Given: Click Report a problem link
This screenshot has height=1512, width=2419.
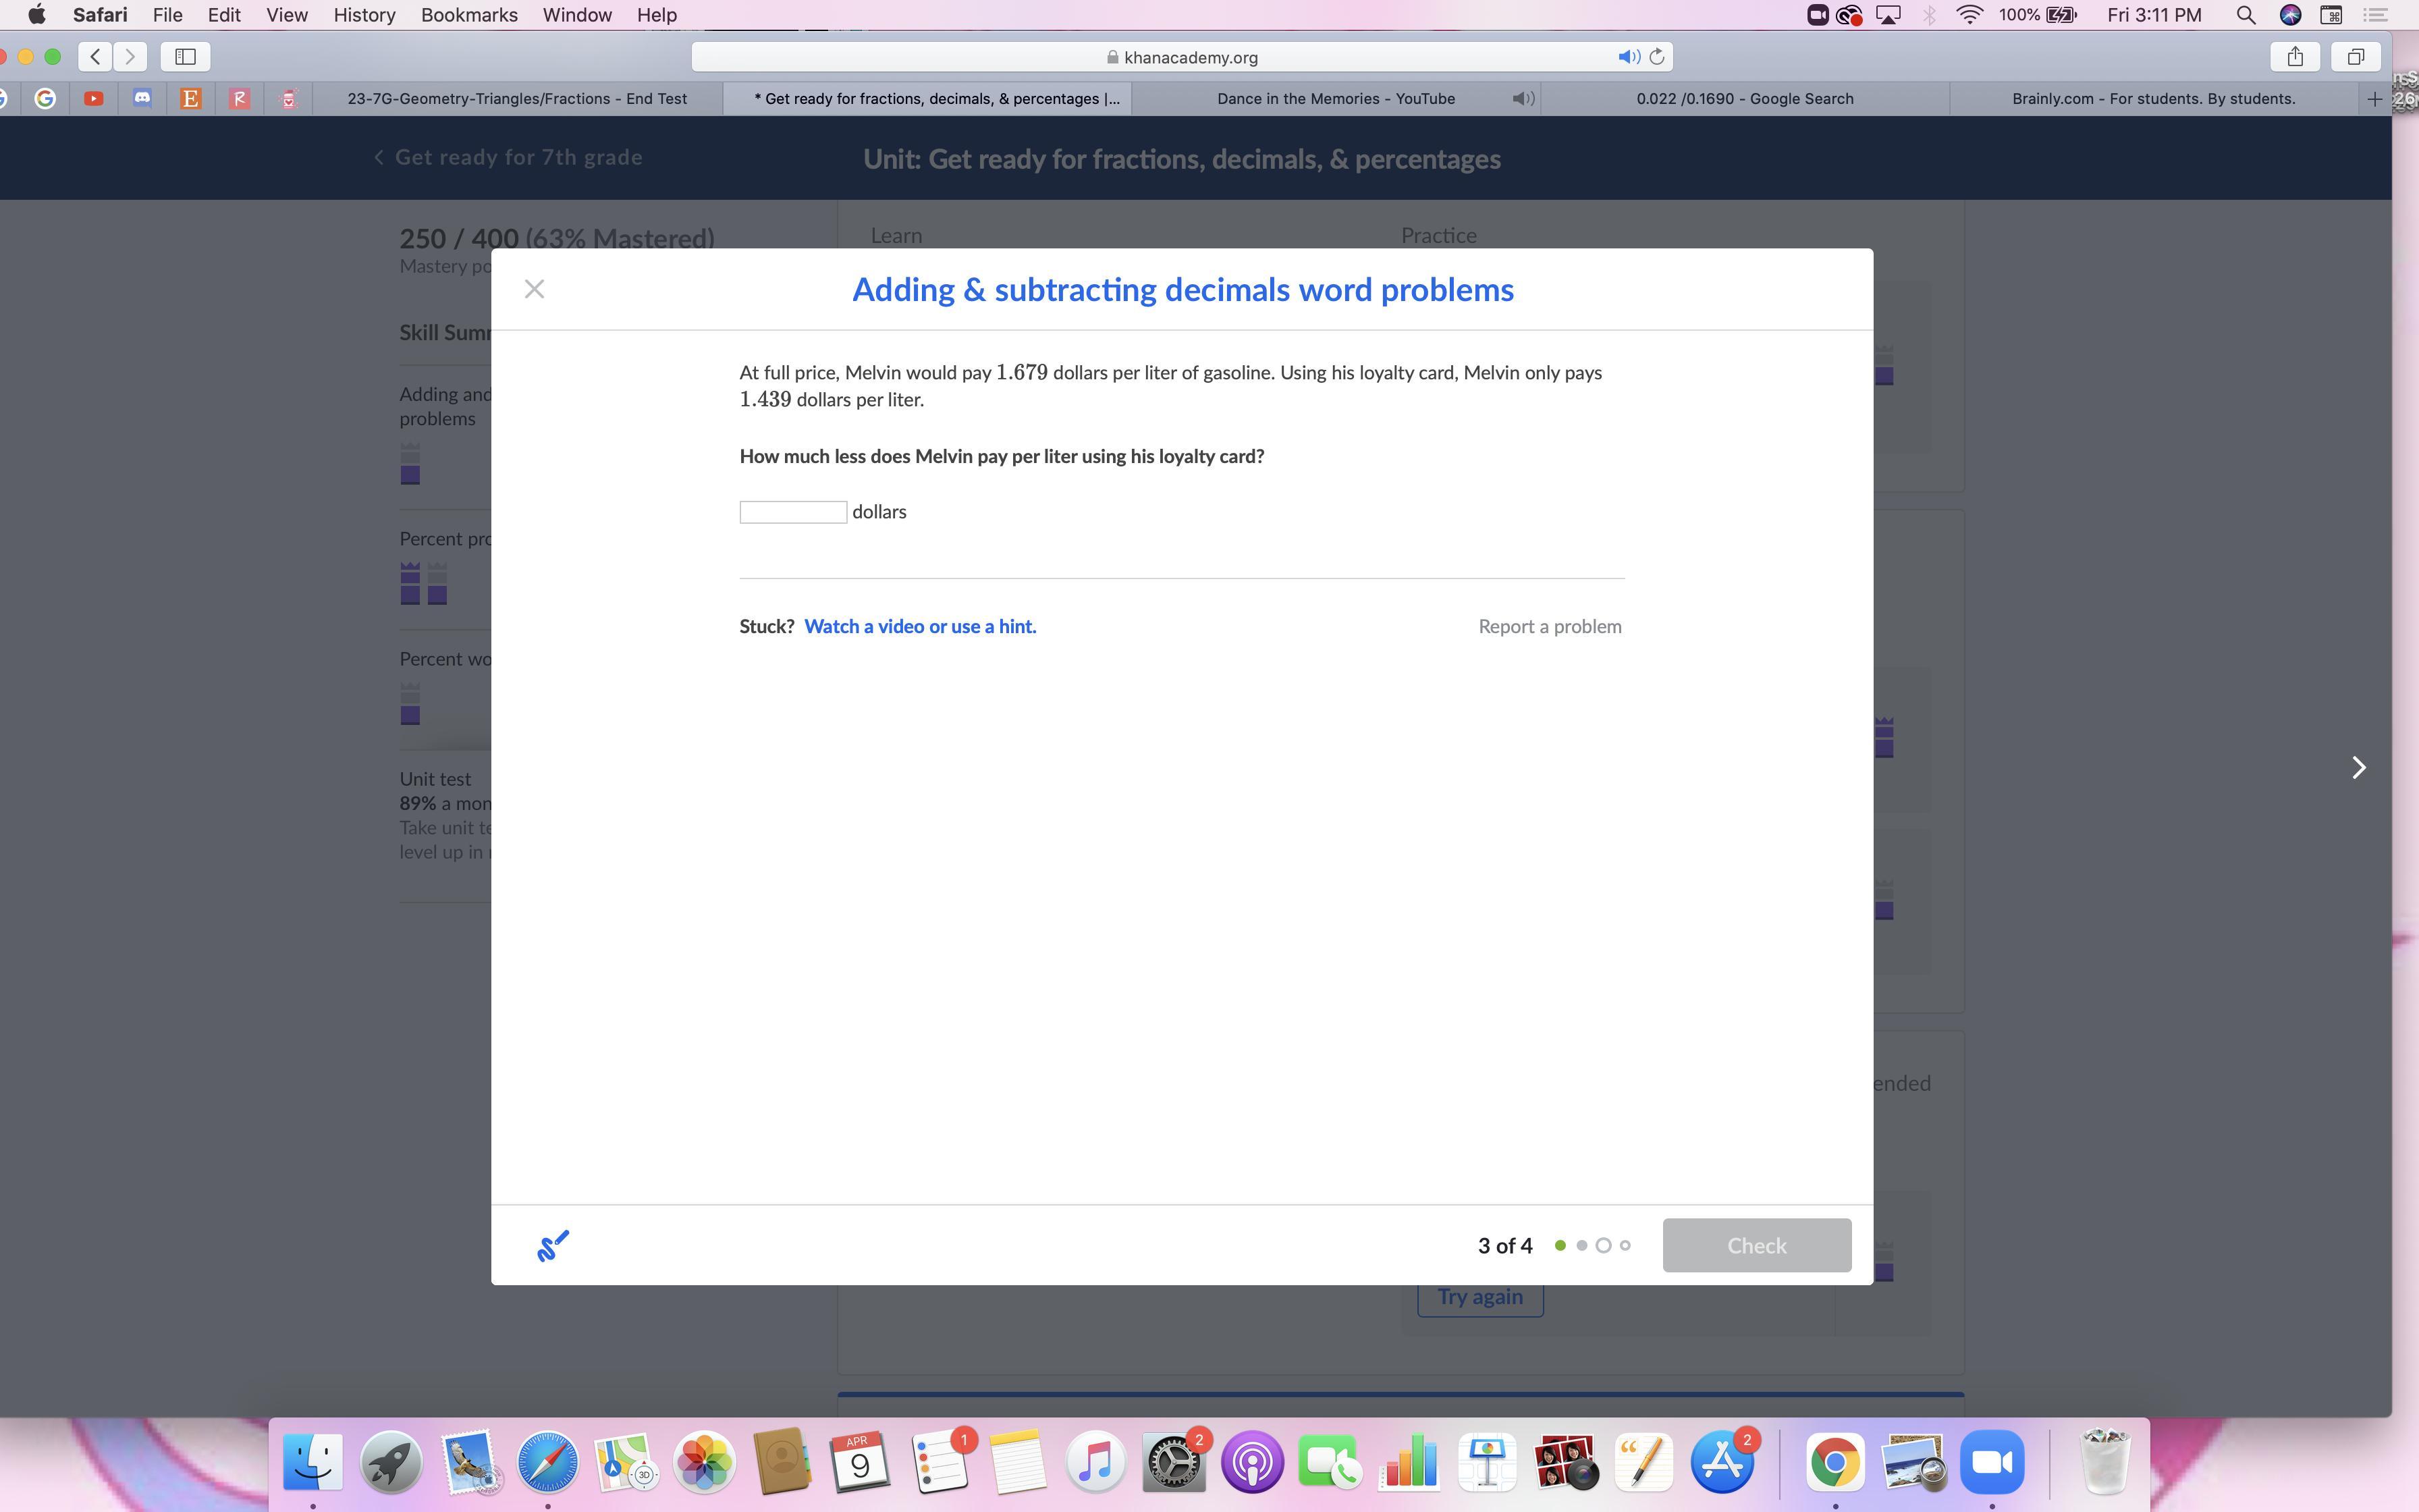Looking at the screenshot, I should tap(1550, 627).
